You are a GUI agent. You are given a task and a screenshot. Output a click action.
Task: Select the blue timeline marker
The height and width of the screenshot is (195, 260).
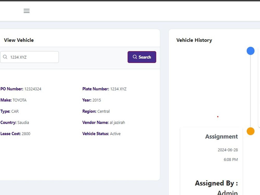250,51
